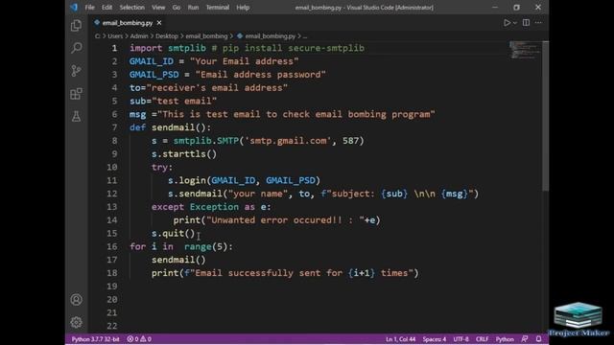This screenshot has height=345, width=614.
Task: Click s.quit() on line 15
Action: pyautogui.click(x=173, y=234)
